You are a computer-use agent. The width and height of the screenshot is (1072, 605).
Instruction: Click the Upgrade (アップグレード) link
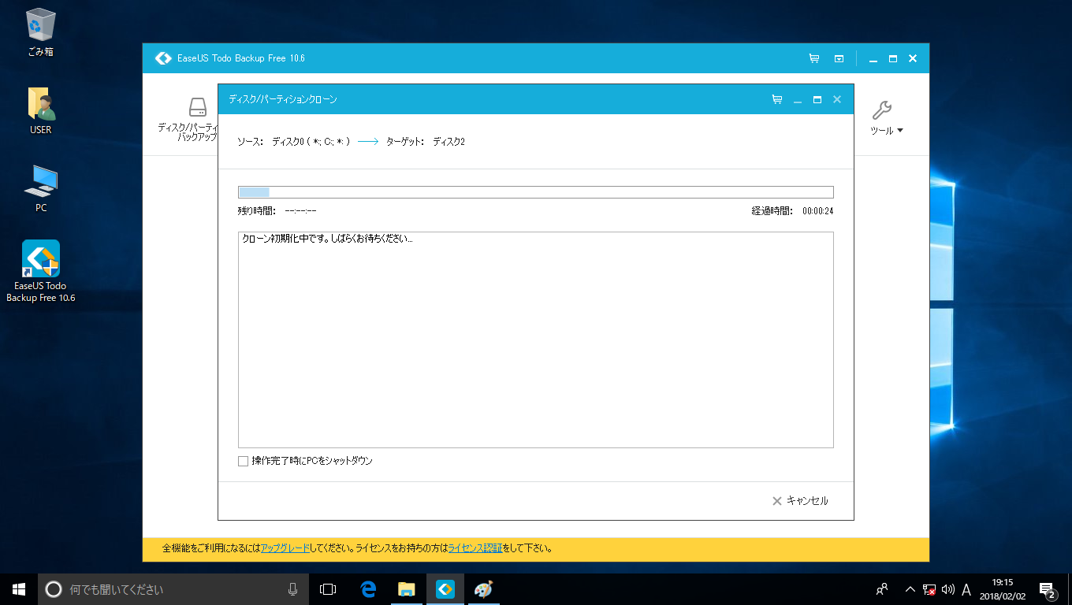[285, 548]
